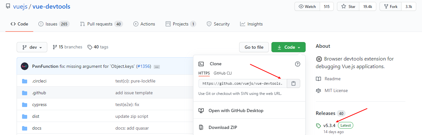View the 40 tags link
This screenshot has height=135, width=422.
[98, 47]
